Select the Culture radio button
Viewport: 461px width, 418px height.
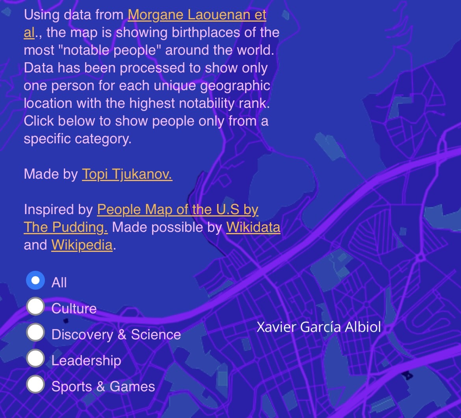click(x=35, y=307)
